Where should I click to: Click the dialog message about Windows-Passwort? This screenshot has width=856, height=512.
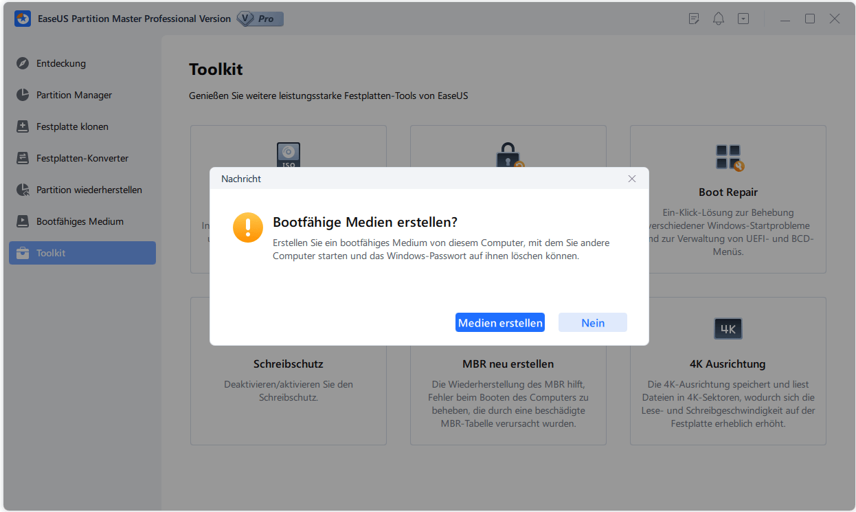(x=441, y=249)
